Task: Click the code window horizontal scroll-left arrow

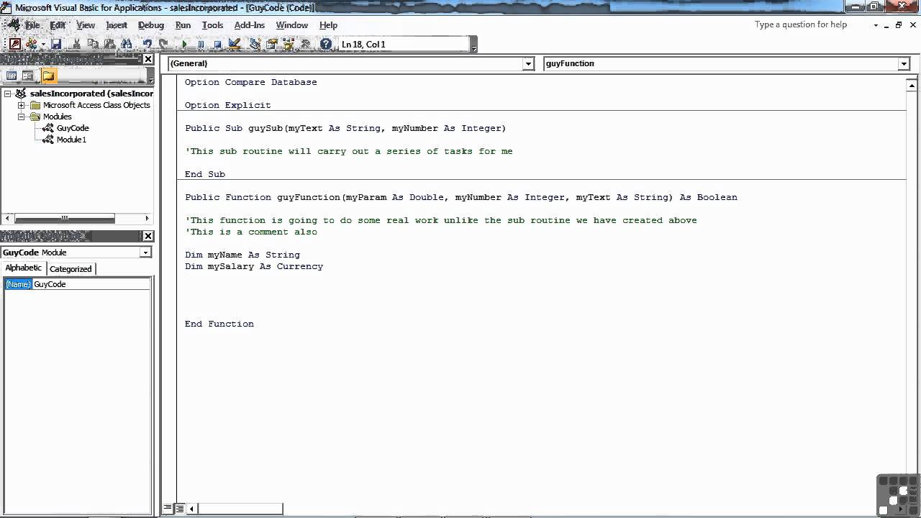Action: coord(191,509)
